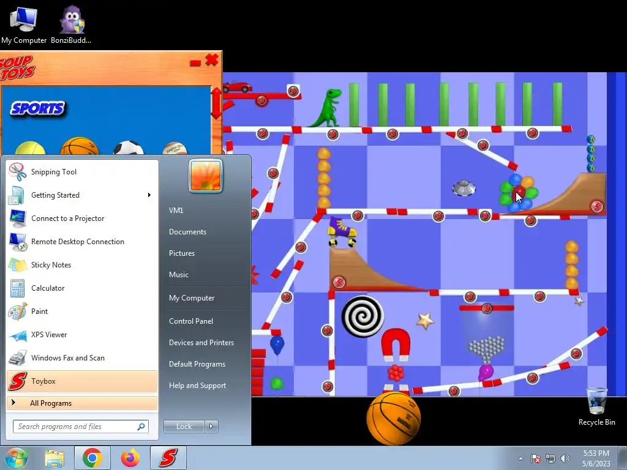Open shutdown options arrow beside Lock
Image resolution: width=627 pixels, height=470 pixels.
pyautogui.click(x=211, y=427)
